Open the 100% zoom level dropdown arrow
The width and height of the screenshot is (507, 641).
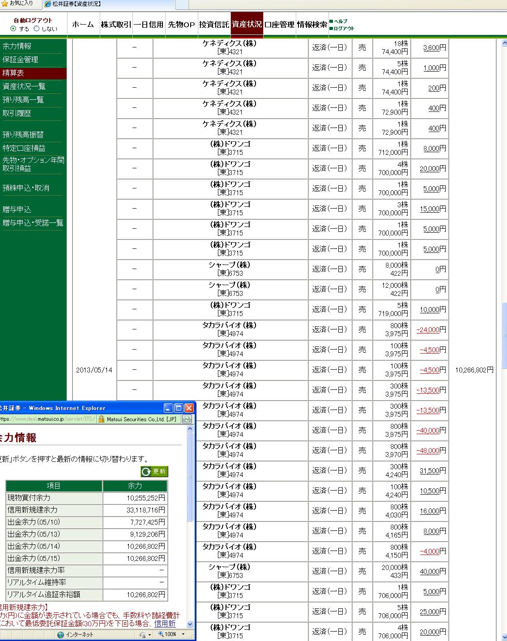click(x=183, y=634)
